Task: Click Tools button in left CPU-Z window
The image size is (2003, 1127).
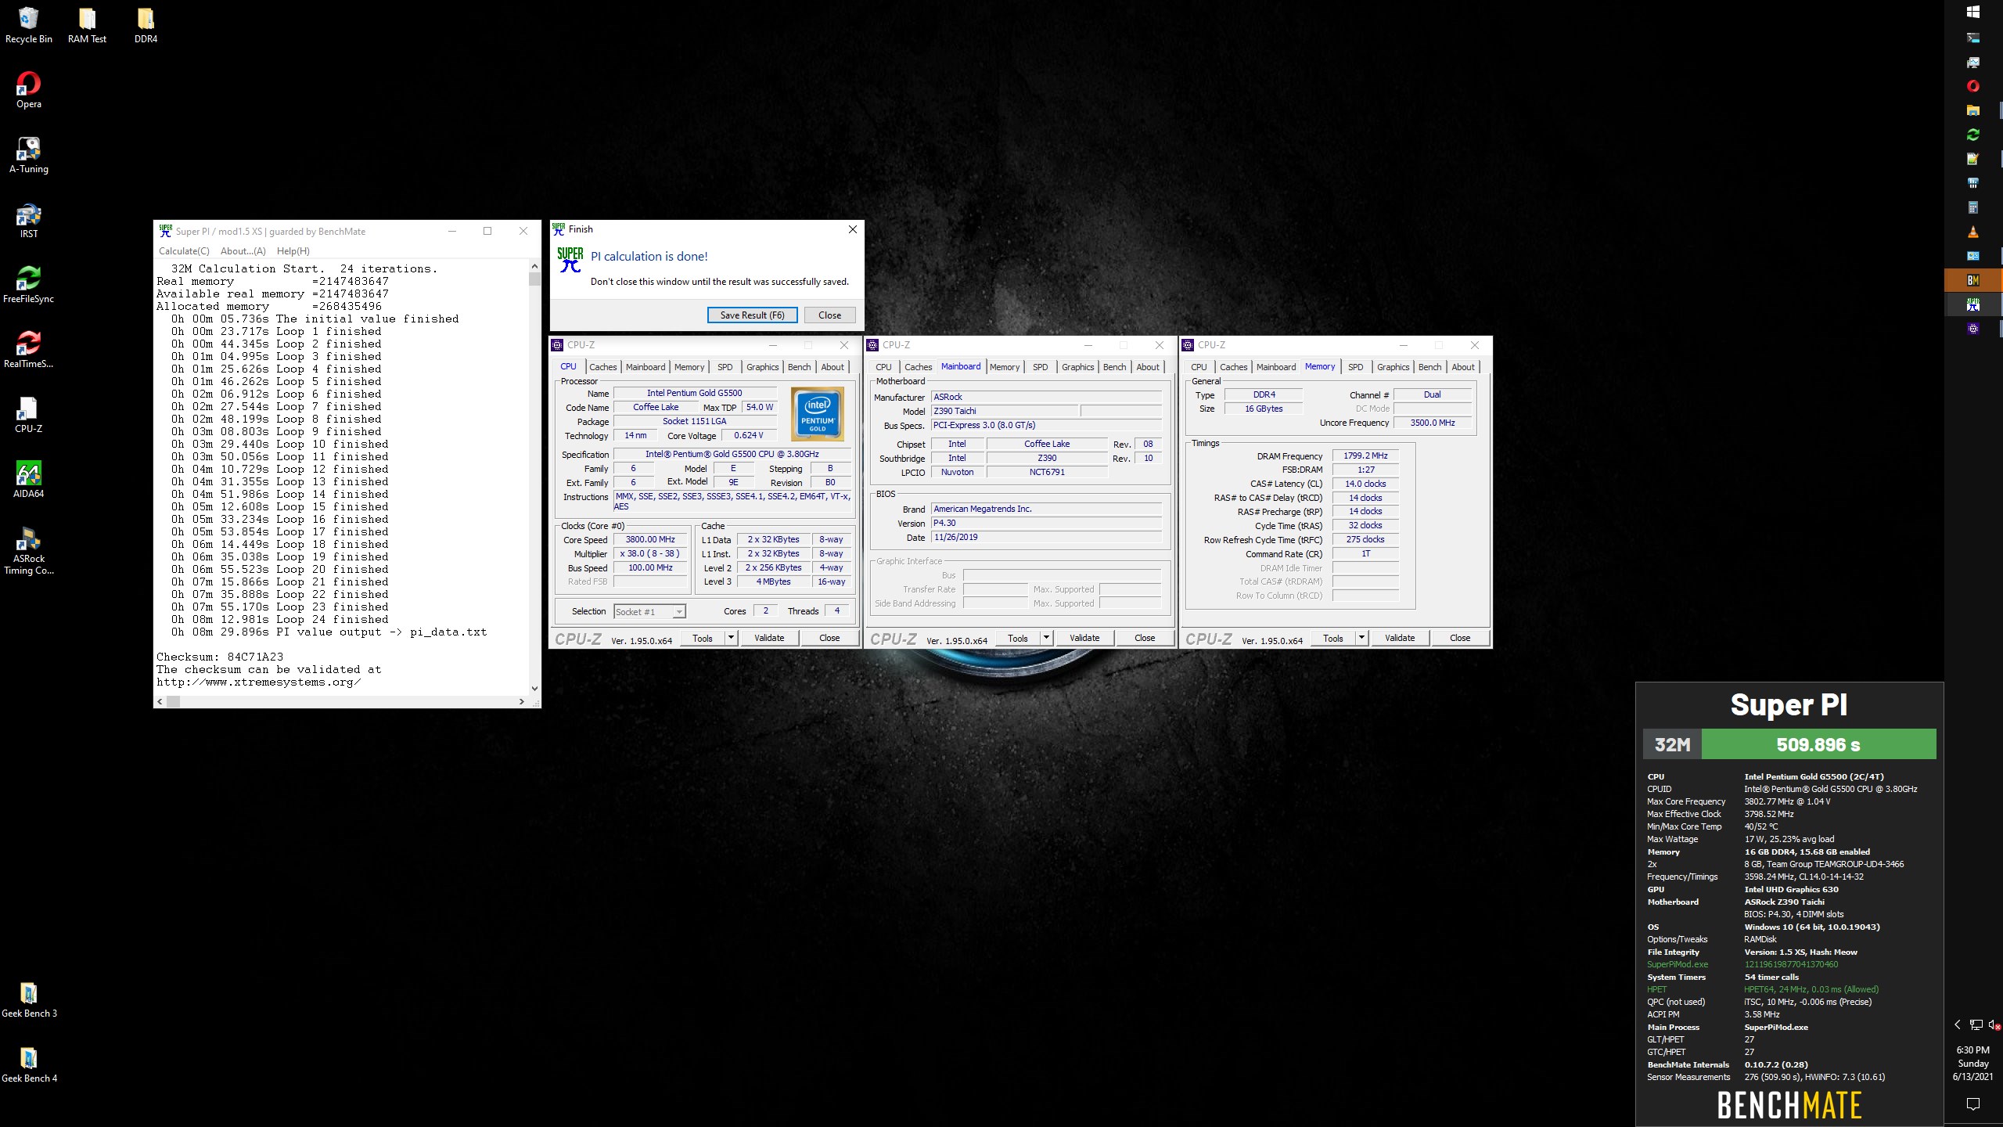Action: click(703, 638)
